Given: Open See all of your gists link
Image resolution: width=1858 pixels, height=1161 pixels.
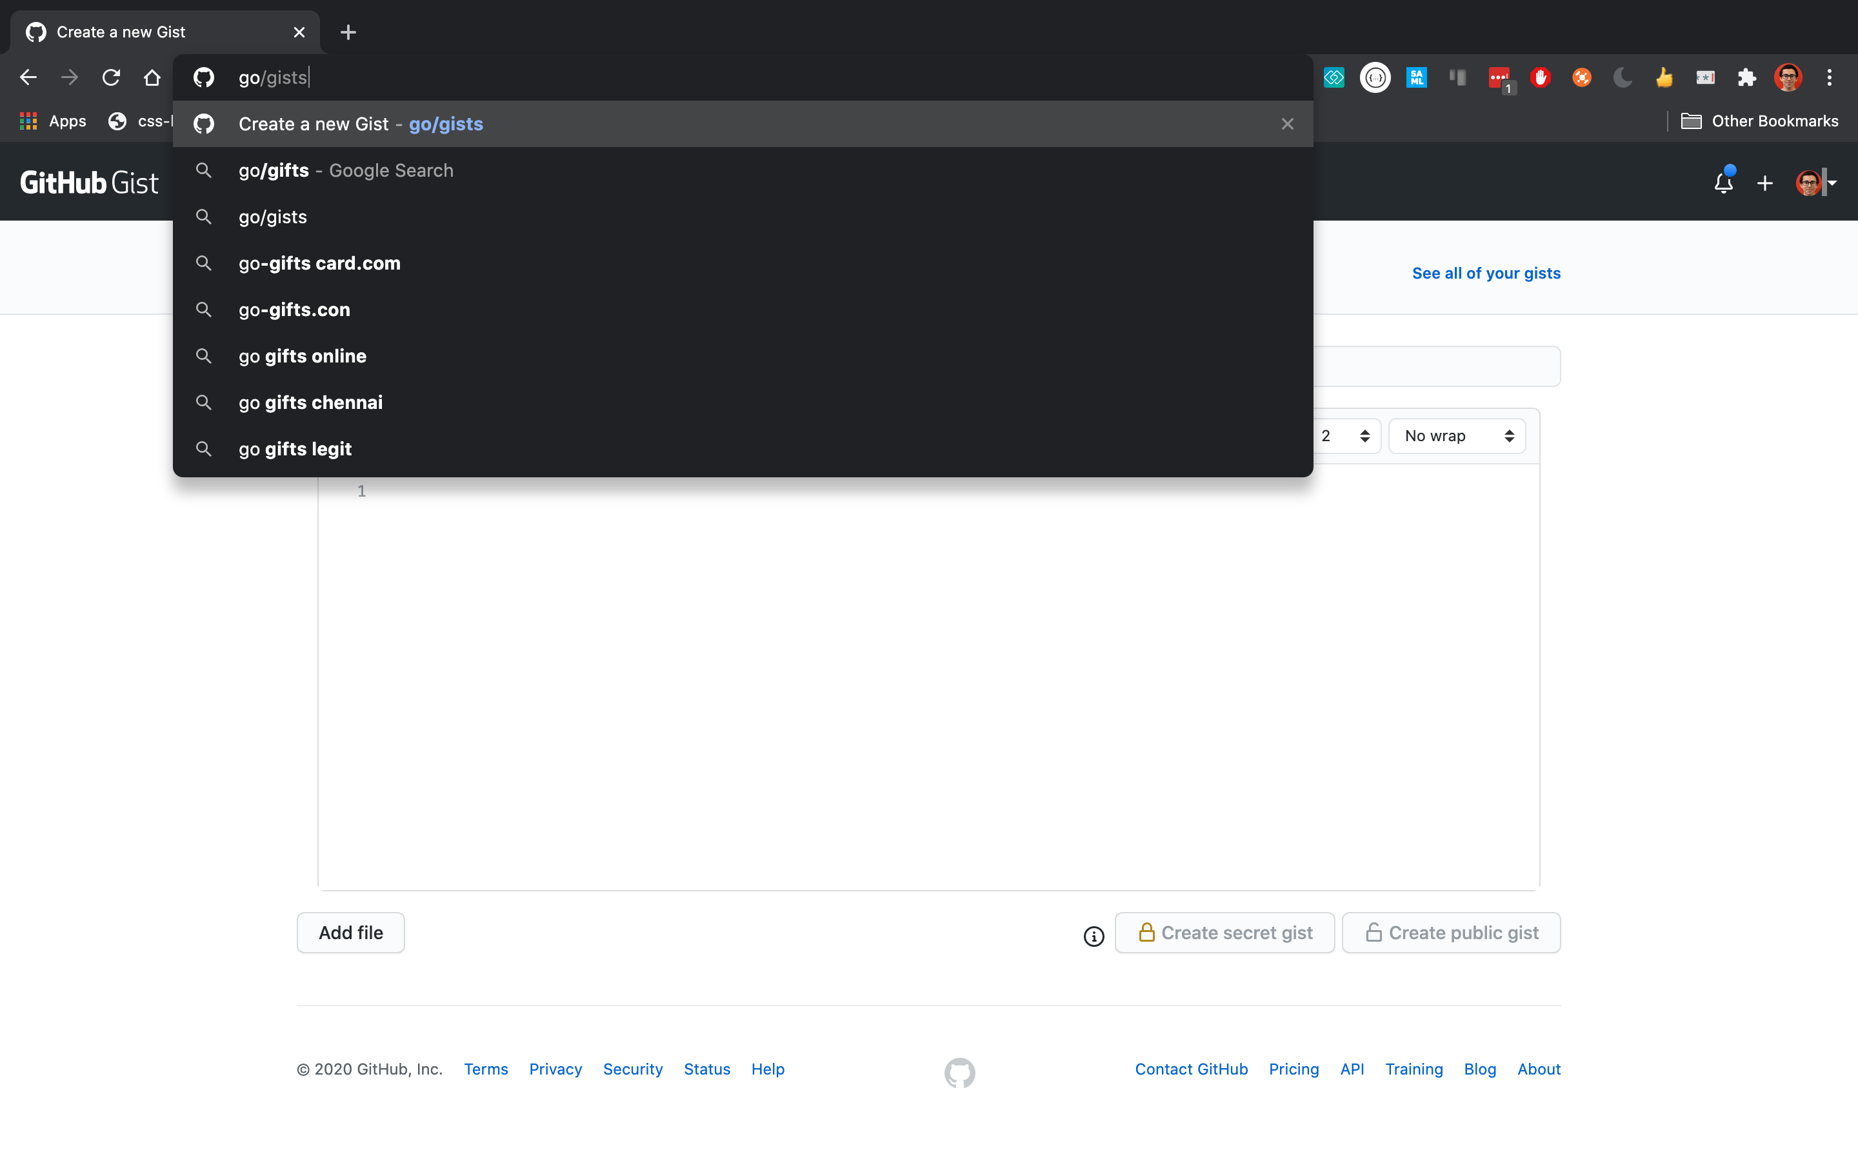Looking at the screenshot, I should click(1486, 273).
